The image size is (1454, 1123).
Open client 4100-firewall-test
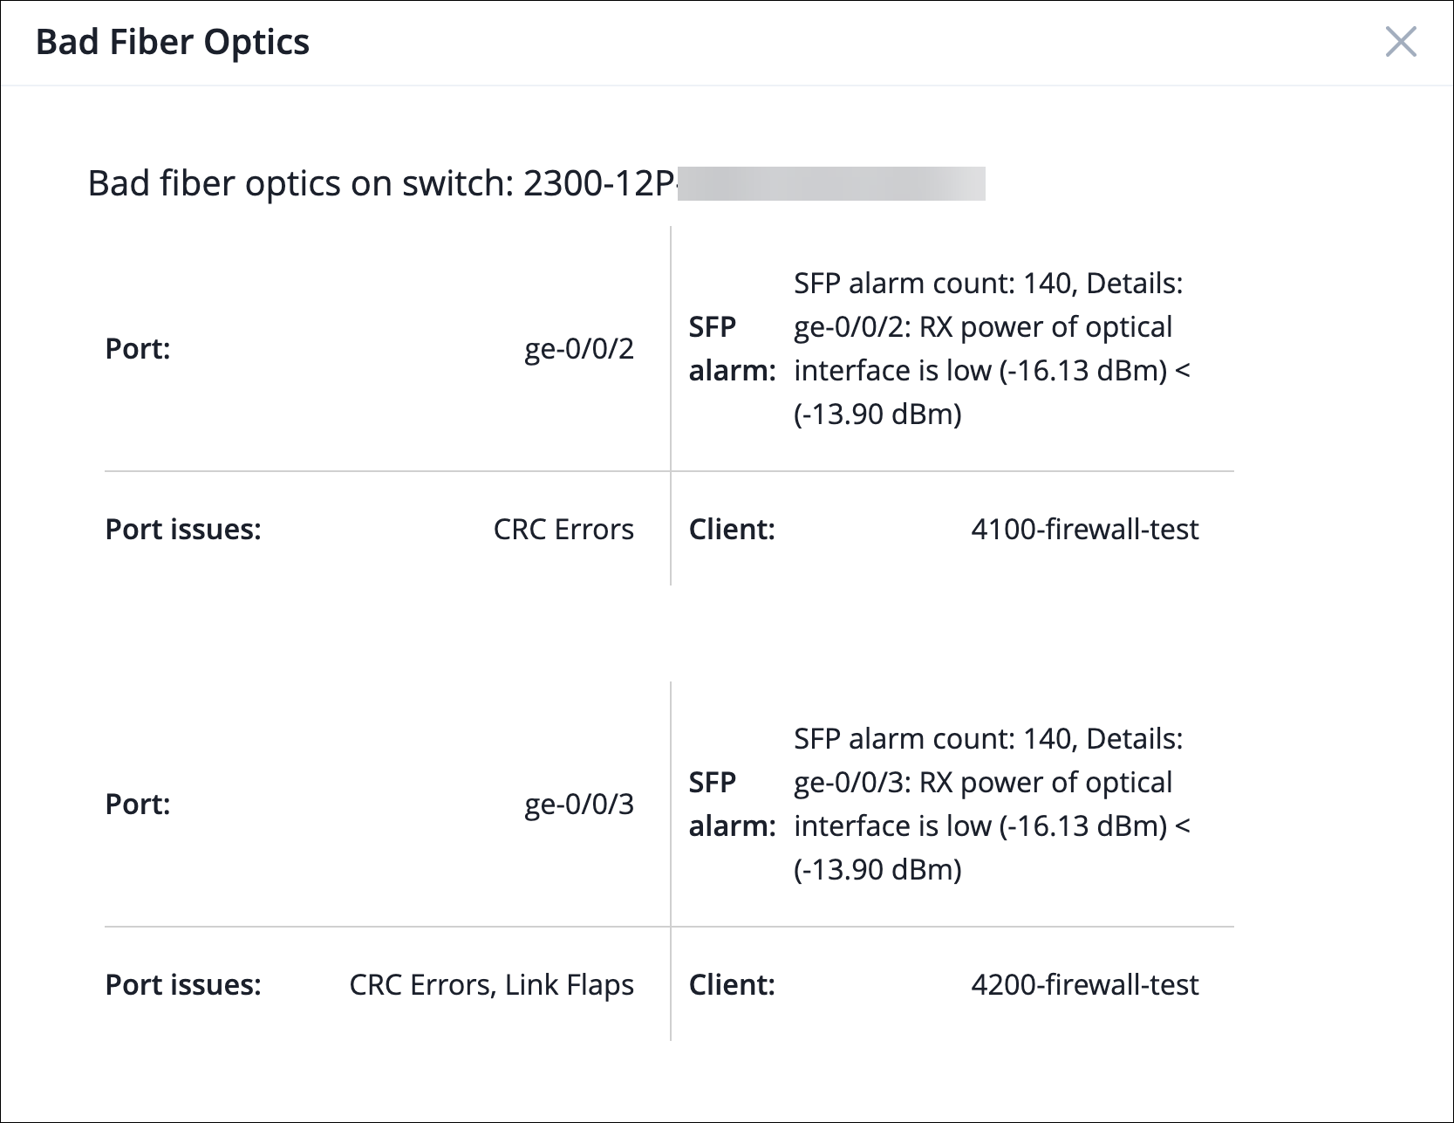(x=1084, y=530)
